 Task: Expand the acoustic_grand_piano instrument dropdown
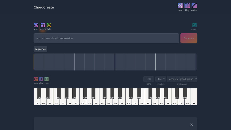[182, 79]
